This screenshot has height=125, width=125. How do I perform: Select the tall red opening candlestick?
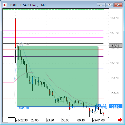point(15,33)
